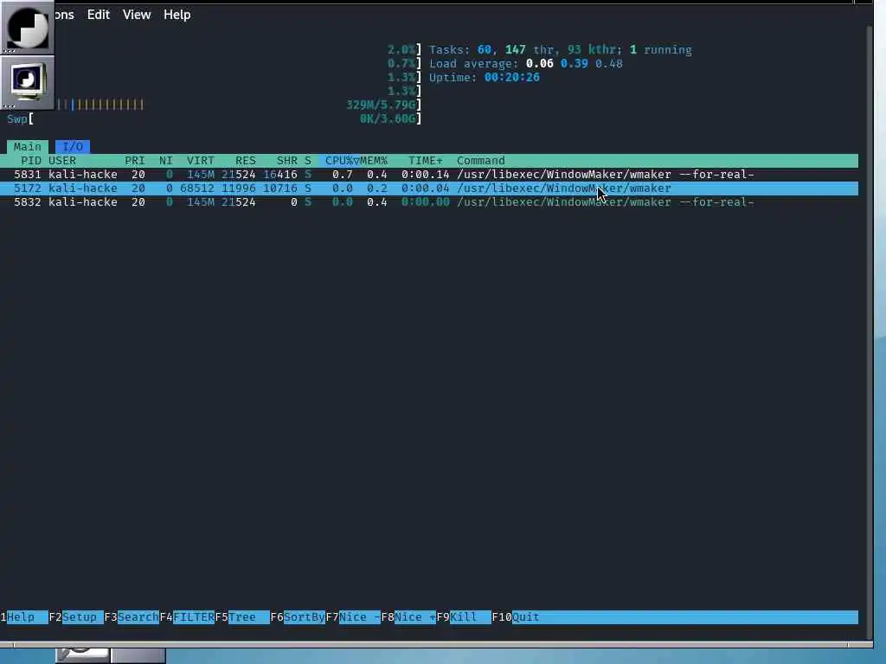886x664 pixels.
Task: Click F8 Nice + to raise niceness
Action: (x=408, y=617)
